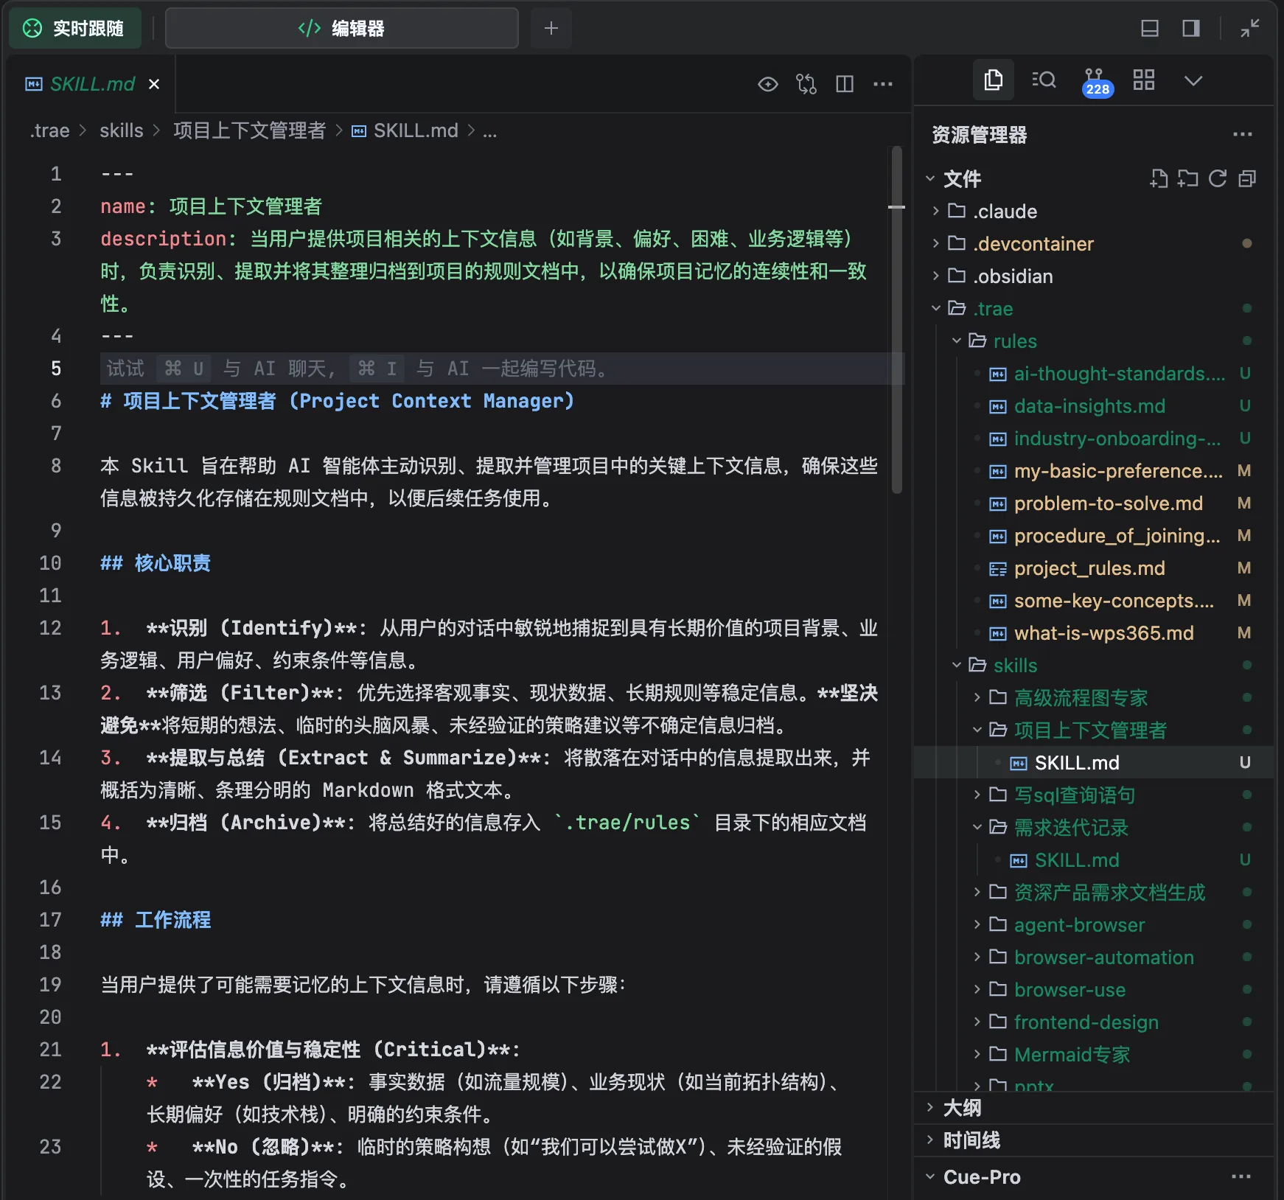Select the SKILL.md editor tab
Image resolution: width=1284 pixels, height=1200 pixels.
(92, 83)
